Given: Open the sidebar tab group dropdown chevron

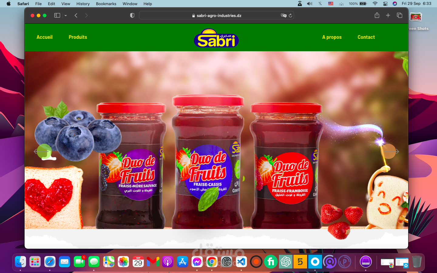Looking at the screenshot, I should pyautogui.click(x=66, y=15).
